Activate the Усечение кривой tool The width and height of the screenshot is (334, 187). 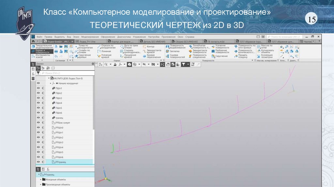(104, 56)
